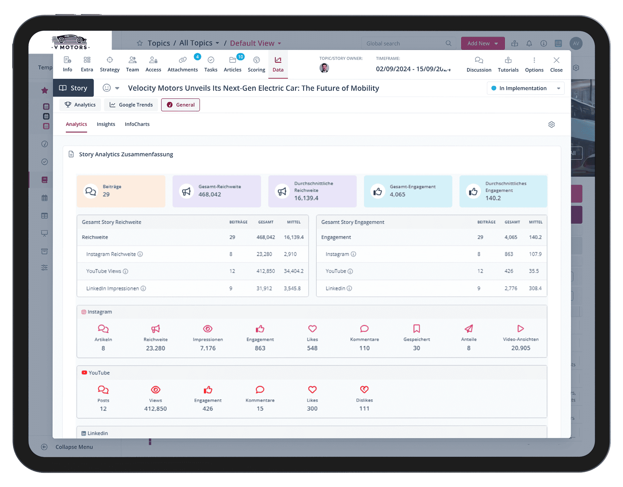
Task: Click the Story button
Action: [x=73, y=88]
